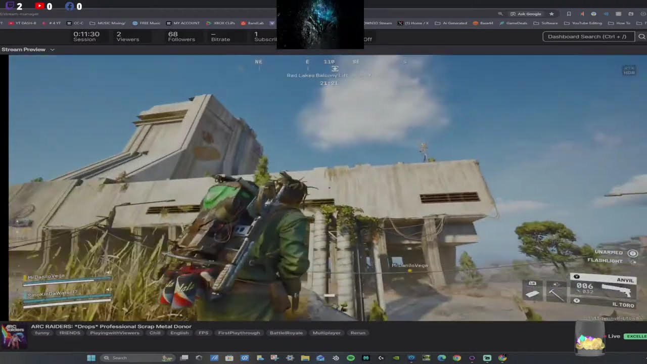
Task: Click the Dashboard Search magnifier icon
Action: point(642,36)
